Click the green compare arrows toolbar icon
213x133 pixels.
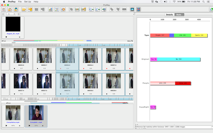click(x=77, y=9)
